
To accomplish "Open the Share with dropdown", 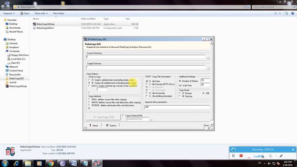I will pyautogui.click(x=41, y=13).
